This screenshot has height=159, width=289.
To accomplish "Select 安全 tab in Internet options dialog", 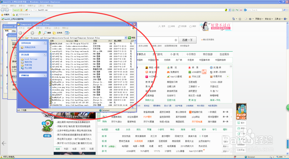I will click(x=14, y=31).
